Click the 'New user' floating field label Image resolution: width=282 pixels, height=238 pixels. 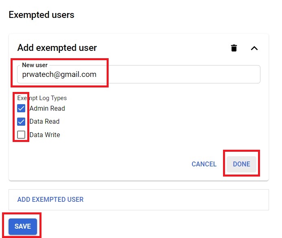35,65
